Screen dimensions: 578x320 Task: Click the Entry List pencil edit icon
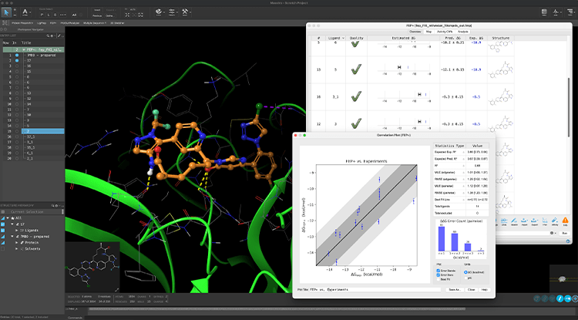[x=59, y=35]
